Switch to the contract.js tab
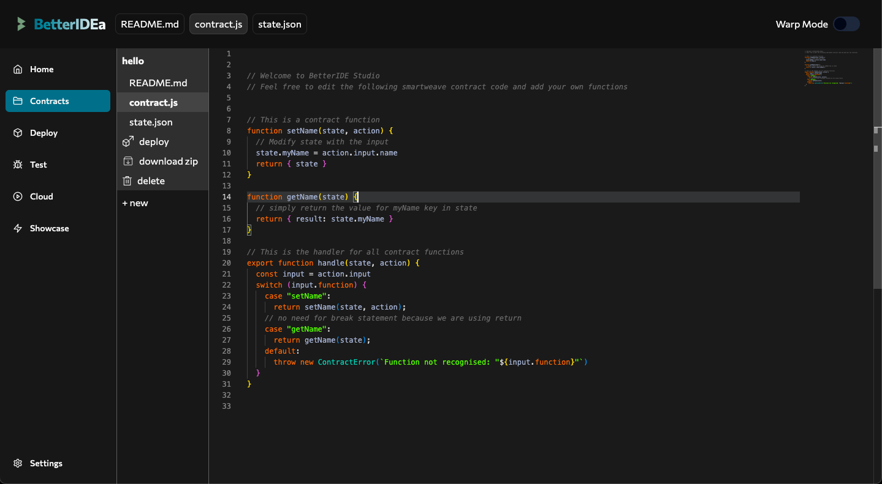Image resolution: width=882 pixels, height=484 pixels. (x=219, y=24)
